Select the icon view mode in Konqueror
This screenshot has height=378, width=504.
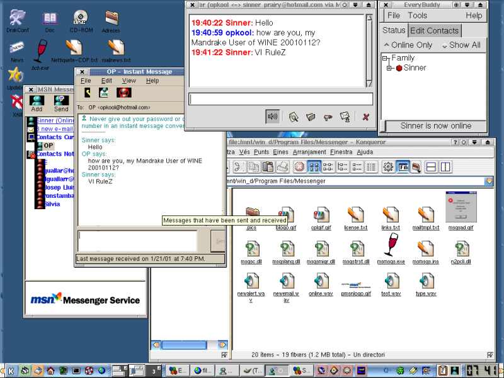314,167
